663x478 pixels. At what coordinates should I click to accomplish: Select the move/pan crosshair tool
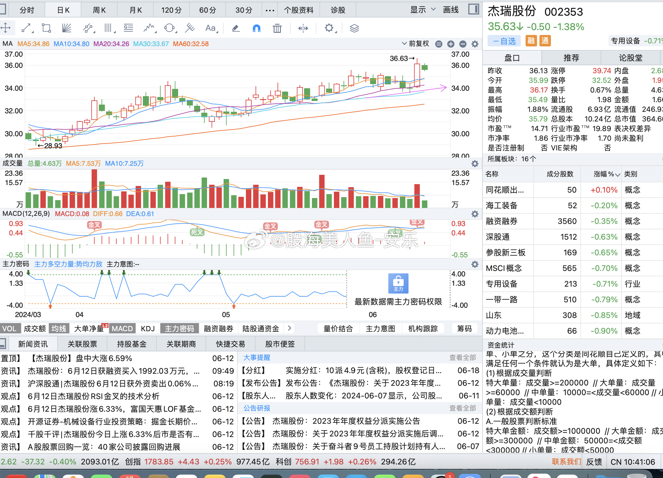6,28
